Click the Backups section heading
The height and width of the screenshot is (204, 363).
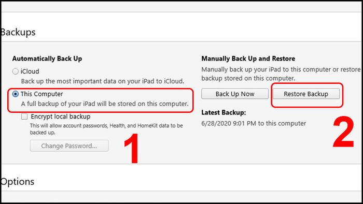pos(18,32)
